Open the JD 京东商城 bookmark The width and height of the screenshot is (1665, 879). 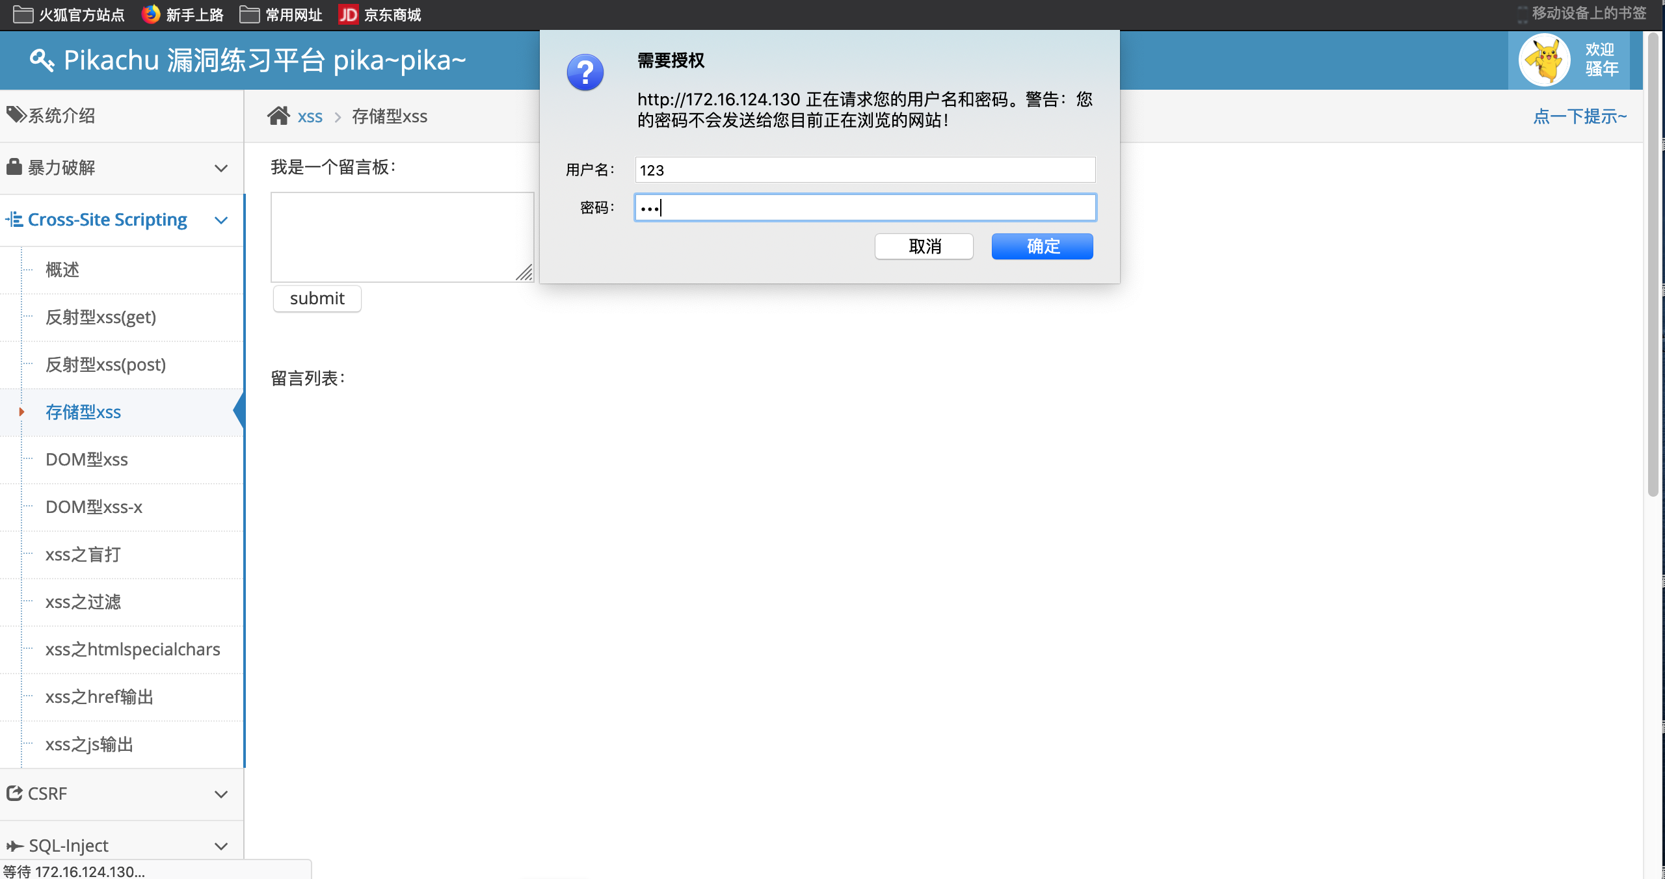[380, 14]
